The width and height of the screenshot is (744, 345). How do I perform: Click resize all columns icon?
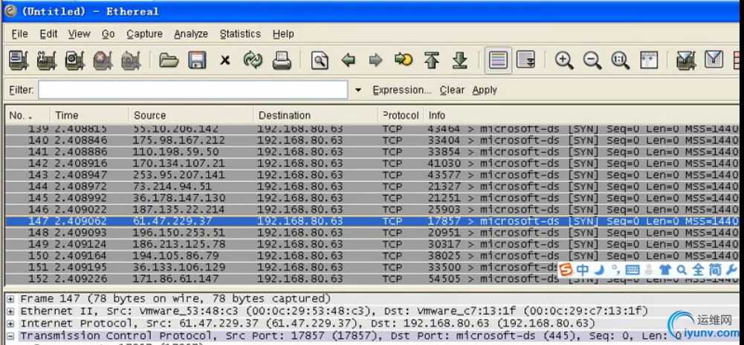point(648,60)
